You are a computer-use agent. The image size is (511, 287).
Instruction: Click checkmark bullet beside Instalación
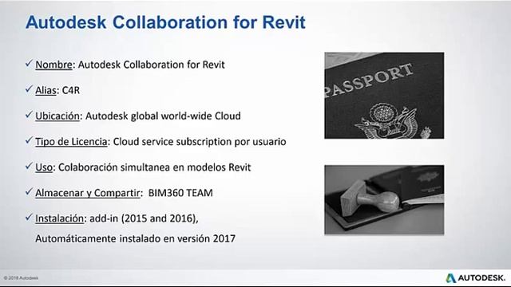click(x=29, y=218)
